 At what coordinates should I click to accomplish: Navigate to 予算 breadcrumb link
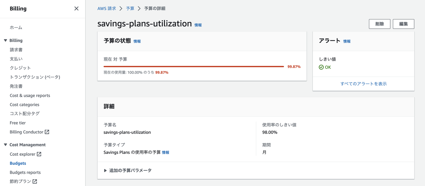click(130, 9)
